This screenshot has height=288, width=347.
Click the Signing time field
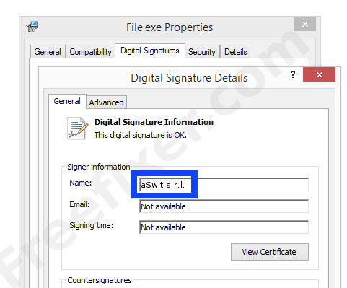(224, 227)
